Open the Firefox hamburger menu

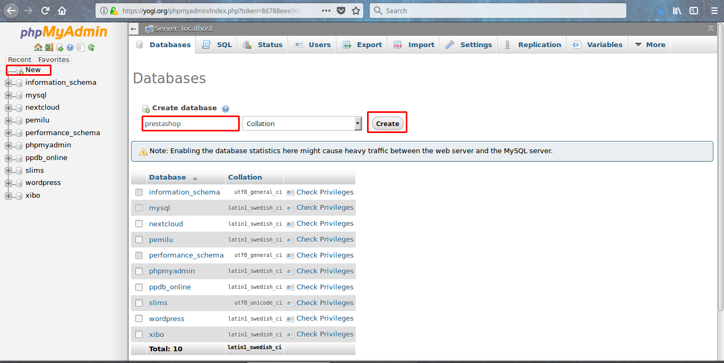point(714,11)
